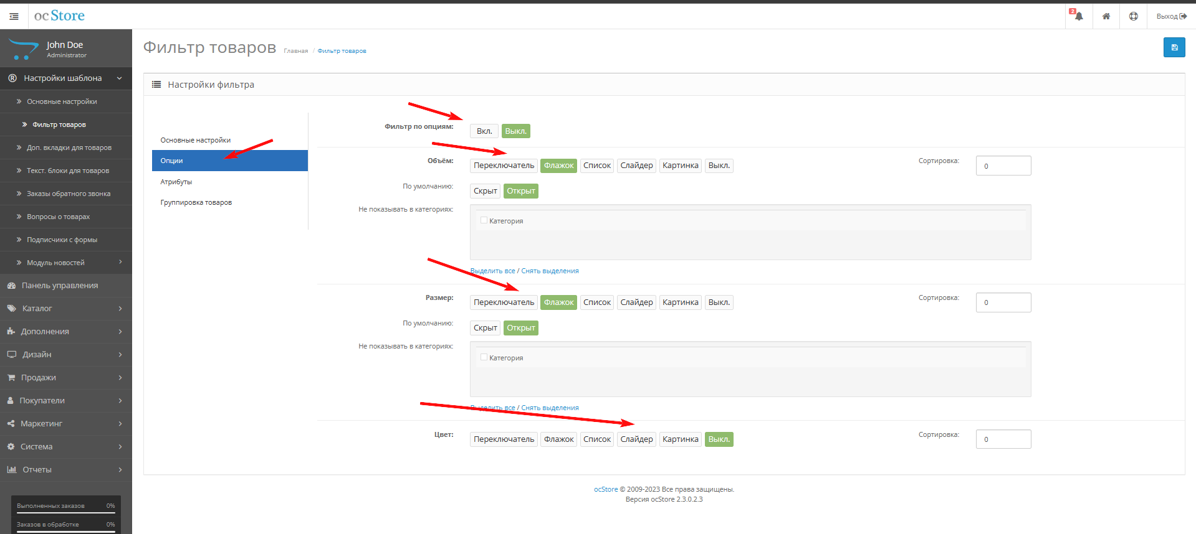Open the notifications bell icon
Screen dimensions: 1196x534
(x=1079, y=16)
